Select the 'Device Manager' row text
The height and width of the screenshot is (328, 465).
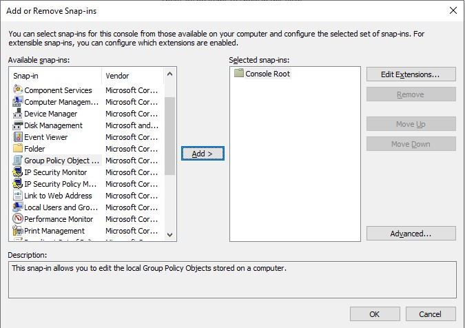tap(51, 114)
